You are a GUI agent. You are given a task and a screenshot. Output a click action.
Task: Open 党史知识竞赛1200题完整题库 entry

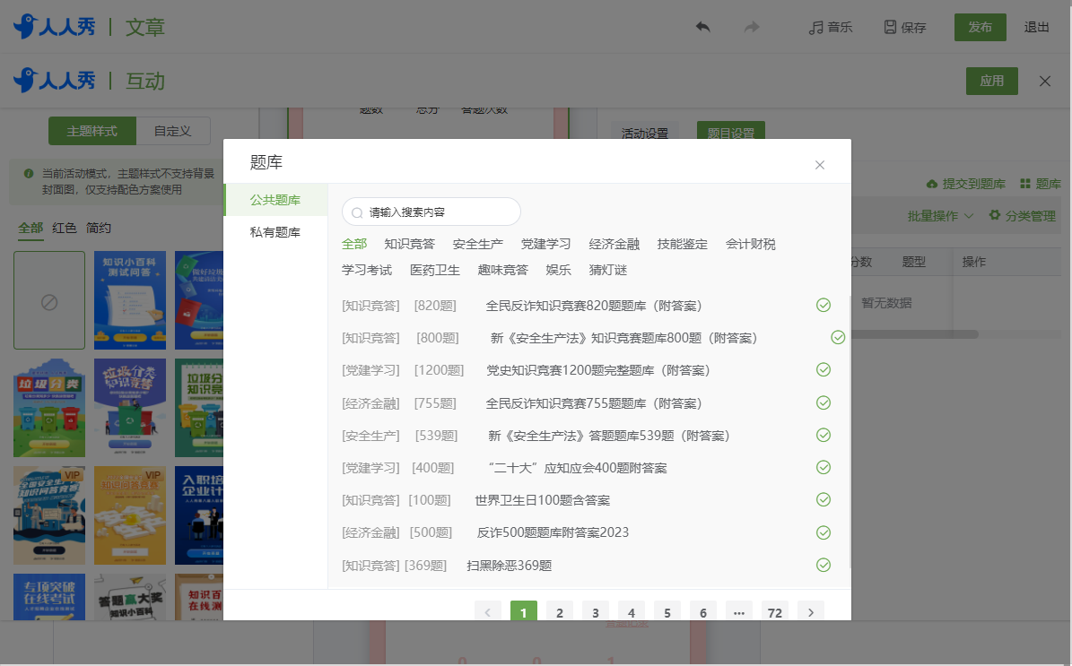(598, 370)
